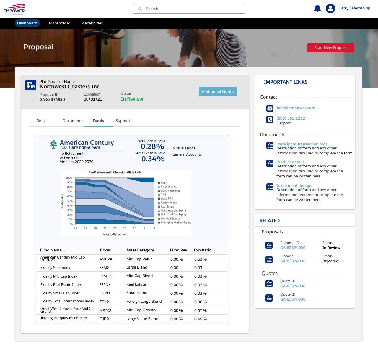Open the first quote GA-83374930 link

click(293, 286)
